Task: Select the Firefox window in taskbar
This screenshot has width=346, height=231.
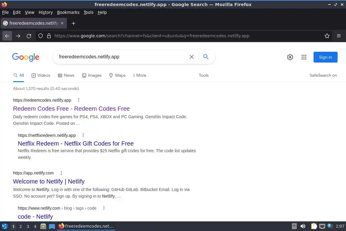Action: [86, 226]
